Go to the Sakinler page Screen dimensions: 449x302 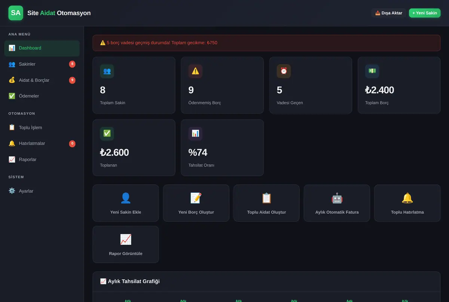pos(42,64)
